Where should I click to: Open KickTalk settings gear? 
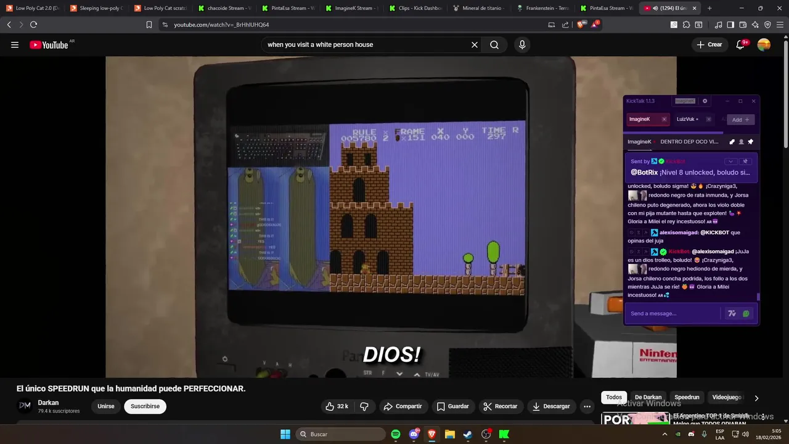coord(705,101)
